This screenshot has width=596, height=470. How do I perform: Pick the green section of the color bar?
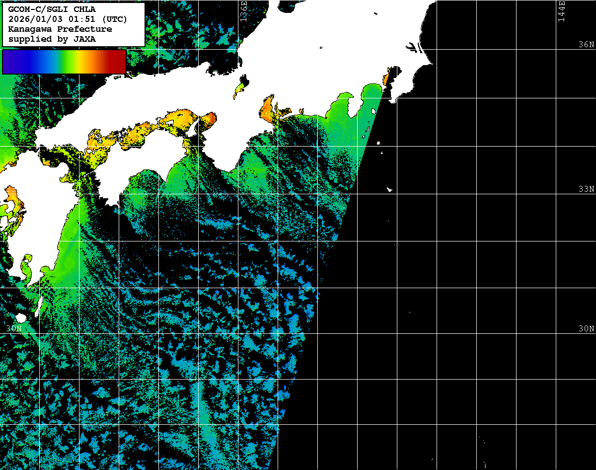click(62, 62)
